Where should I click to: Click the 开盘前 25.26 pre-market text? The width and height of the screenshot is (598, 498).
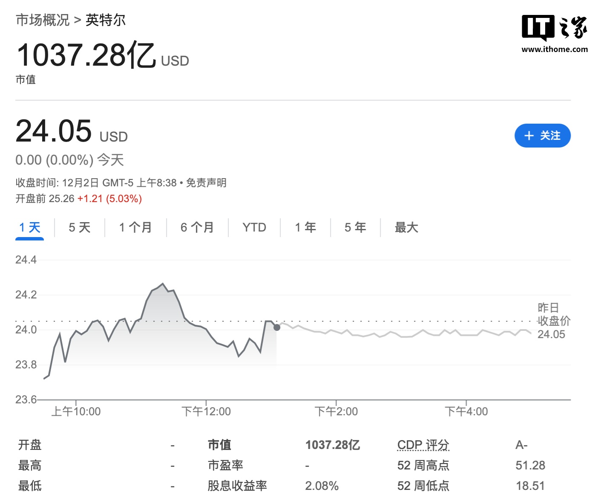coord(45,199)
